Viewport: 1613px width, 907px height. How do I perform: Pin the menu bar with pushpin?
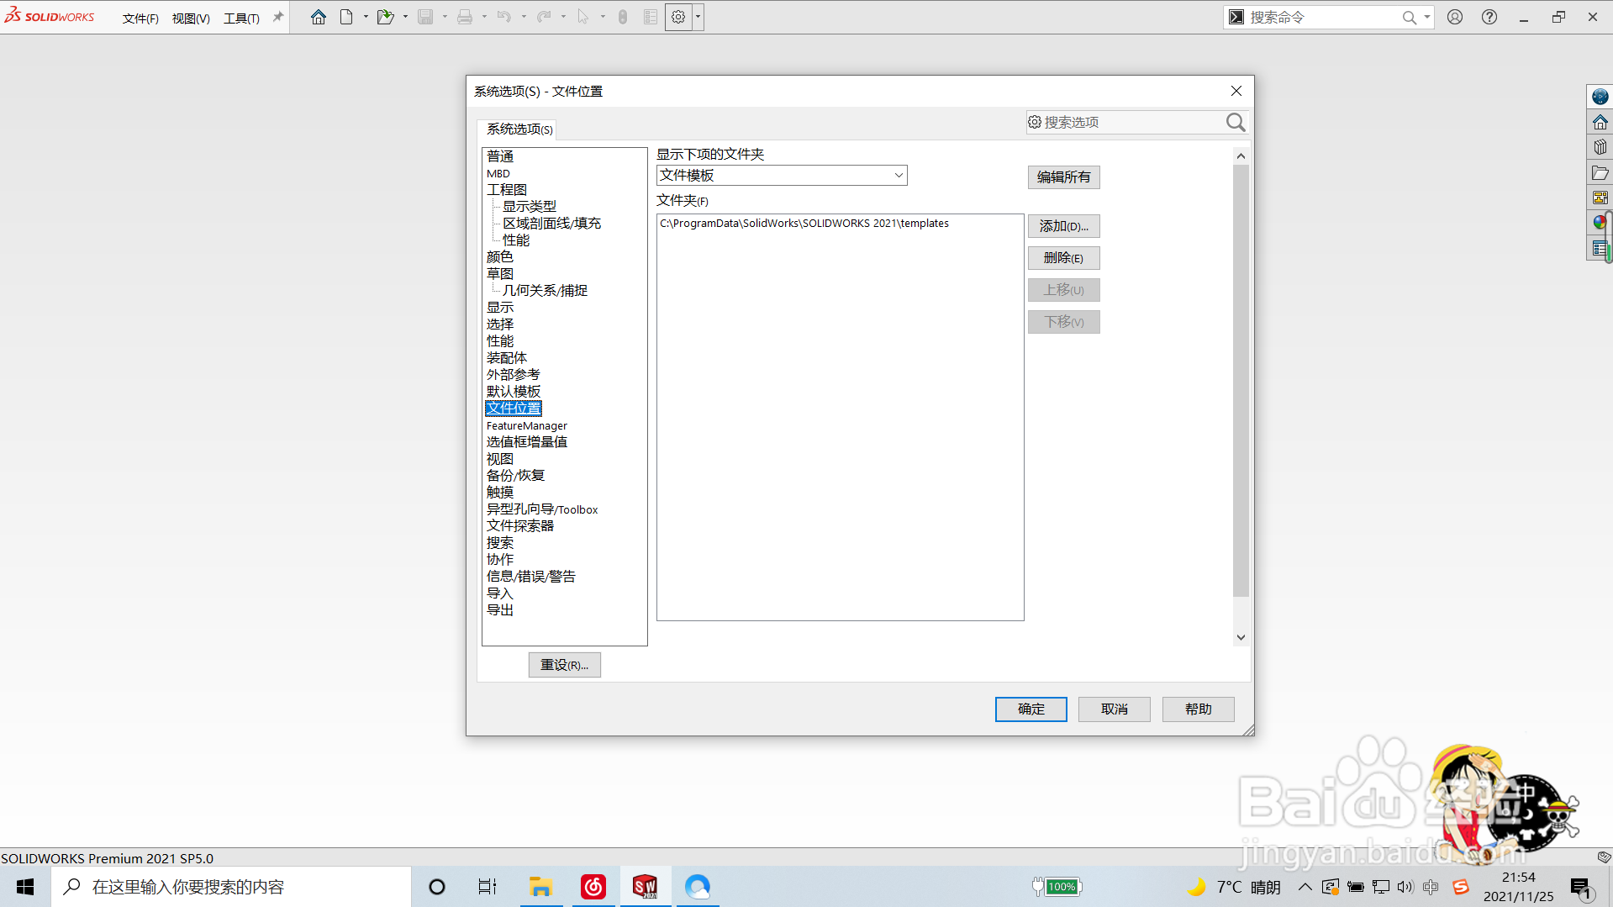pyautogui.click(x=277, y=17)
